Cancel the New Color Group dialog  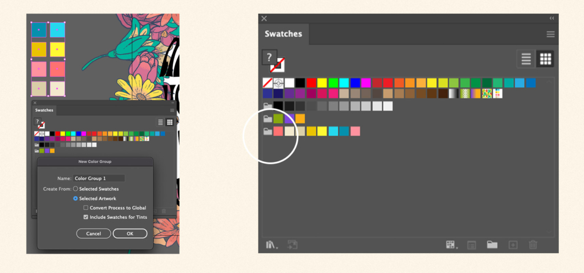point(94,234)
